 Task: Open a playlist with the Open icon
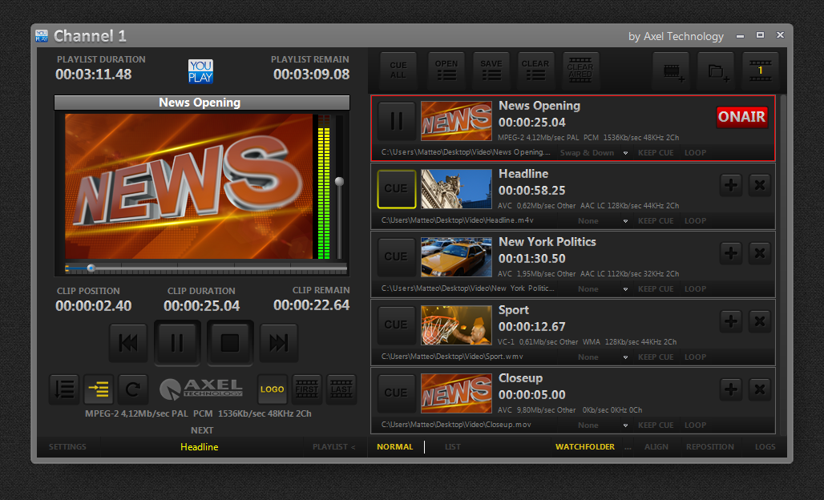[x=446, y=71]
